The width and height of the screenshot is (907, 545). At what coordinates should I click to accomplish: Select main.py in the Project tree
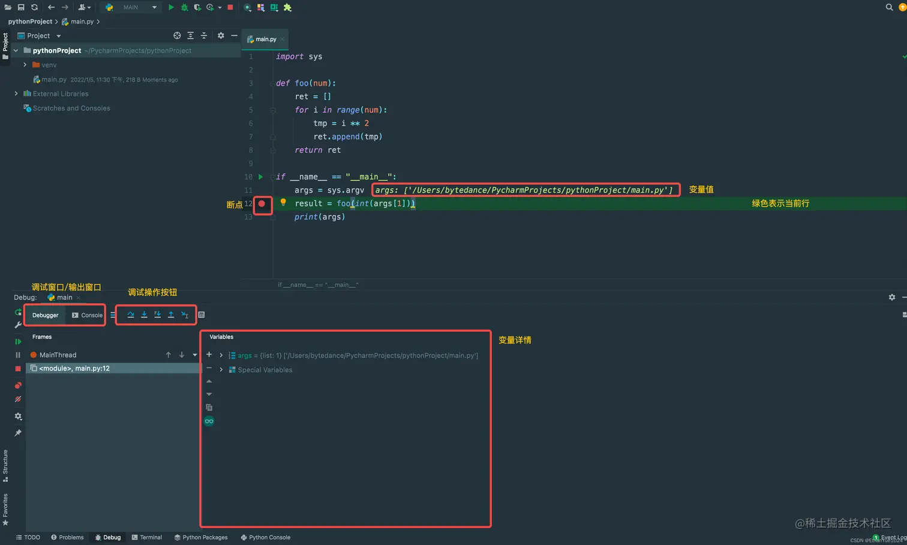(x=54, y=80)
